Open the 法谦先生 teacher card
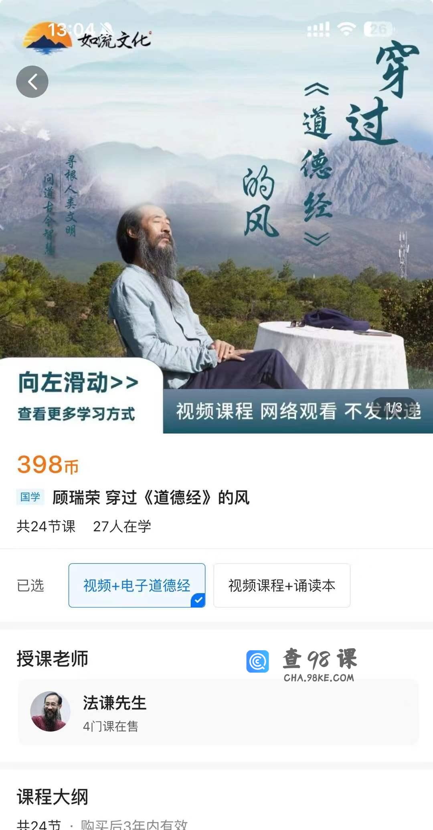 click(219, 712)
